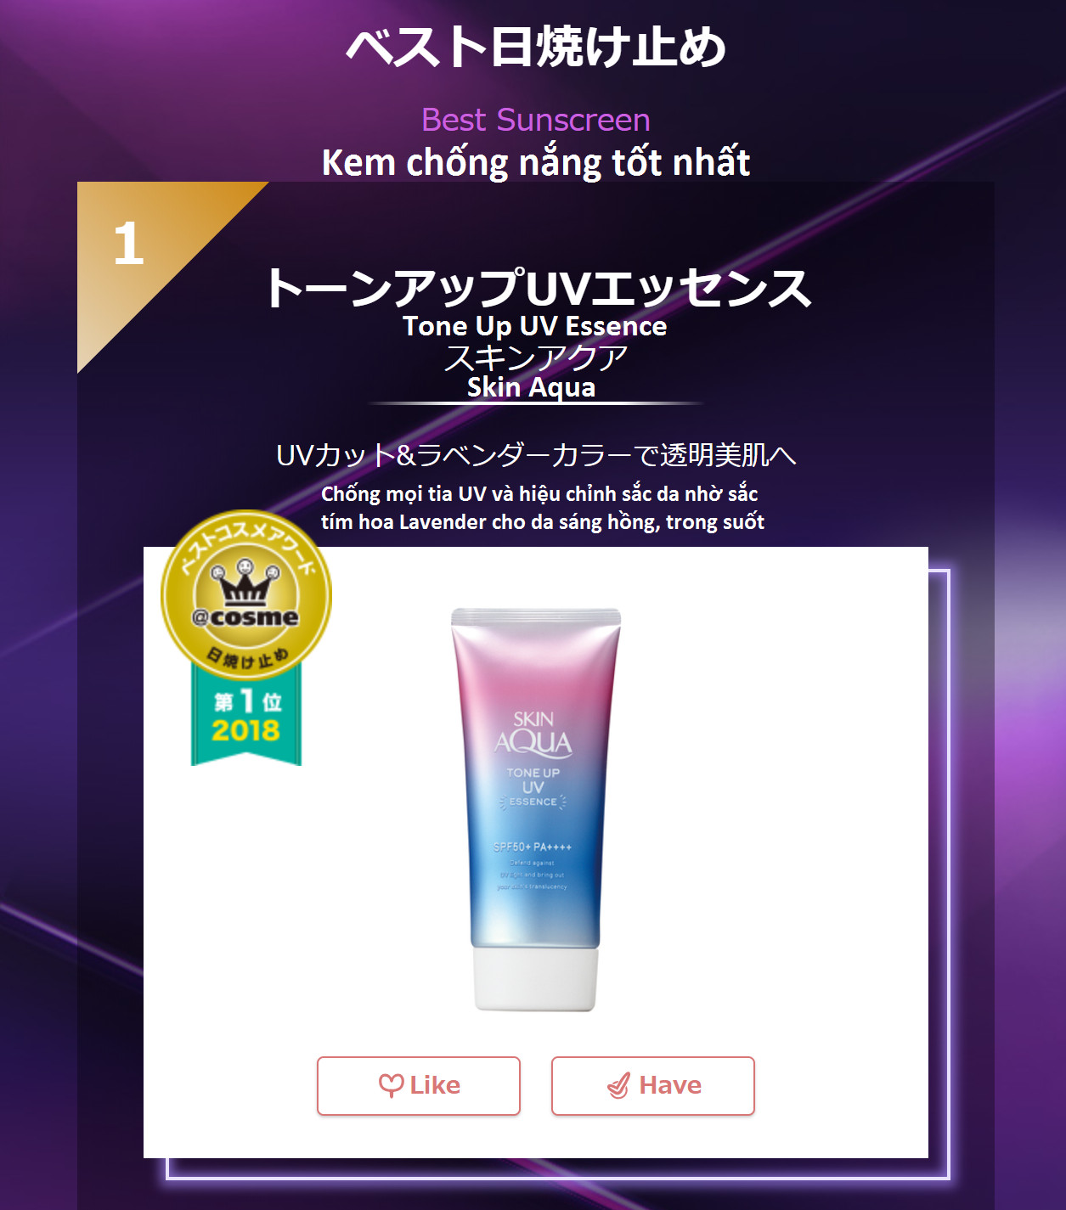The height and width of the screenshot is (1210, 1066).
Task: Click the Have button
Action: coord(653,1086)
